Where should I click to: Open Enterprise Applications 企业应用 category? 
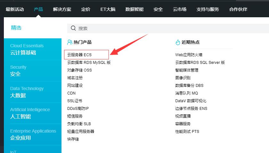(33, 134)
